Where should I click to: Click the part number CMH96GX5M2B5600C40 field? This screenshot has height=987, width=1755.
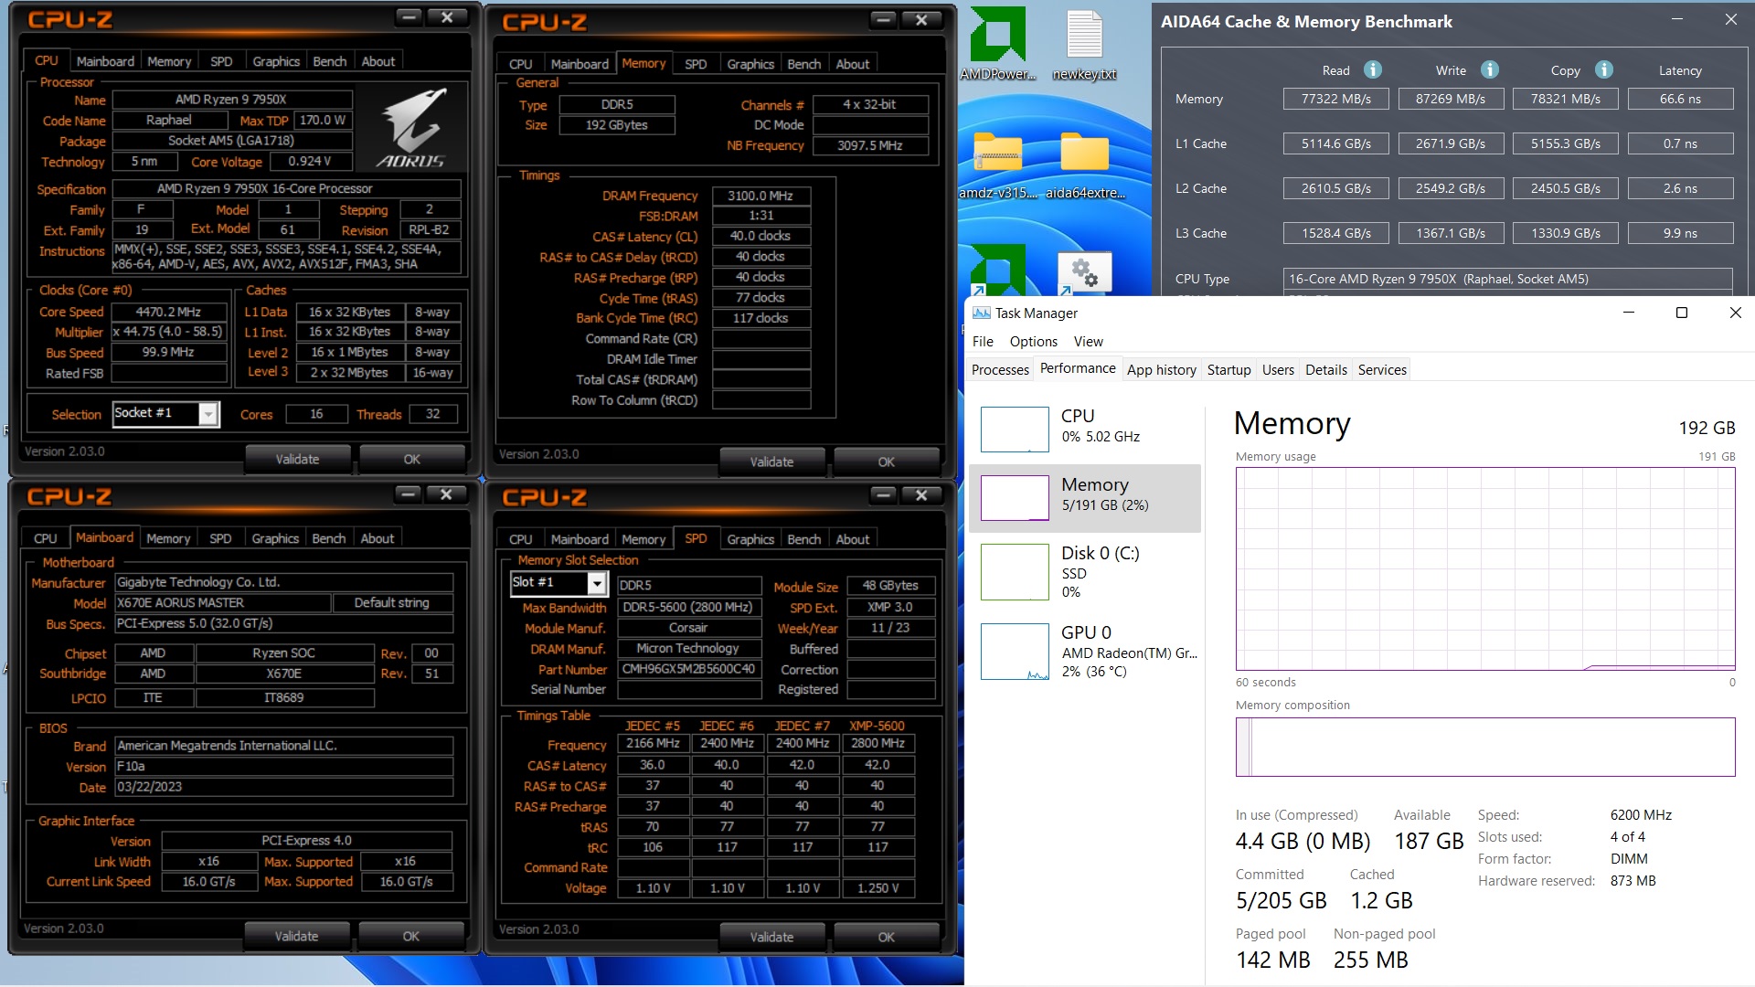689,668
